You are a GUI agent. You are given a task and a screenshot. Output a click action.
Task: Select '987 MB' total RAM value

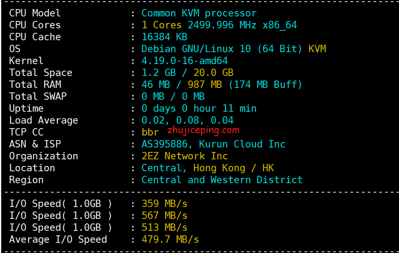click(205, 84)
